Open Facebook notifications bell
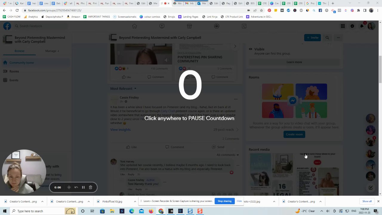Viewport: 382px width, 215px height. pos(362,26)
